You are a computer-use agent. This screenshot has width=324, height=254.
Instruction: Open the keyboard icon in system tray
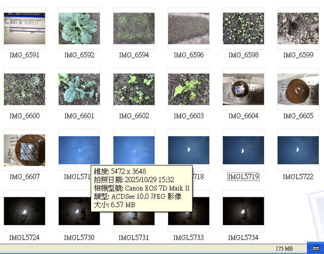click(x=316, y=247)
